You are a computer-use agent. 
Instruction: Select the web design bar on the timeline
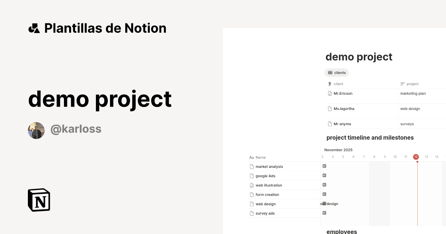(329, 204)
